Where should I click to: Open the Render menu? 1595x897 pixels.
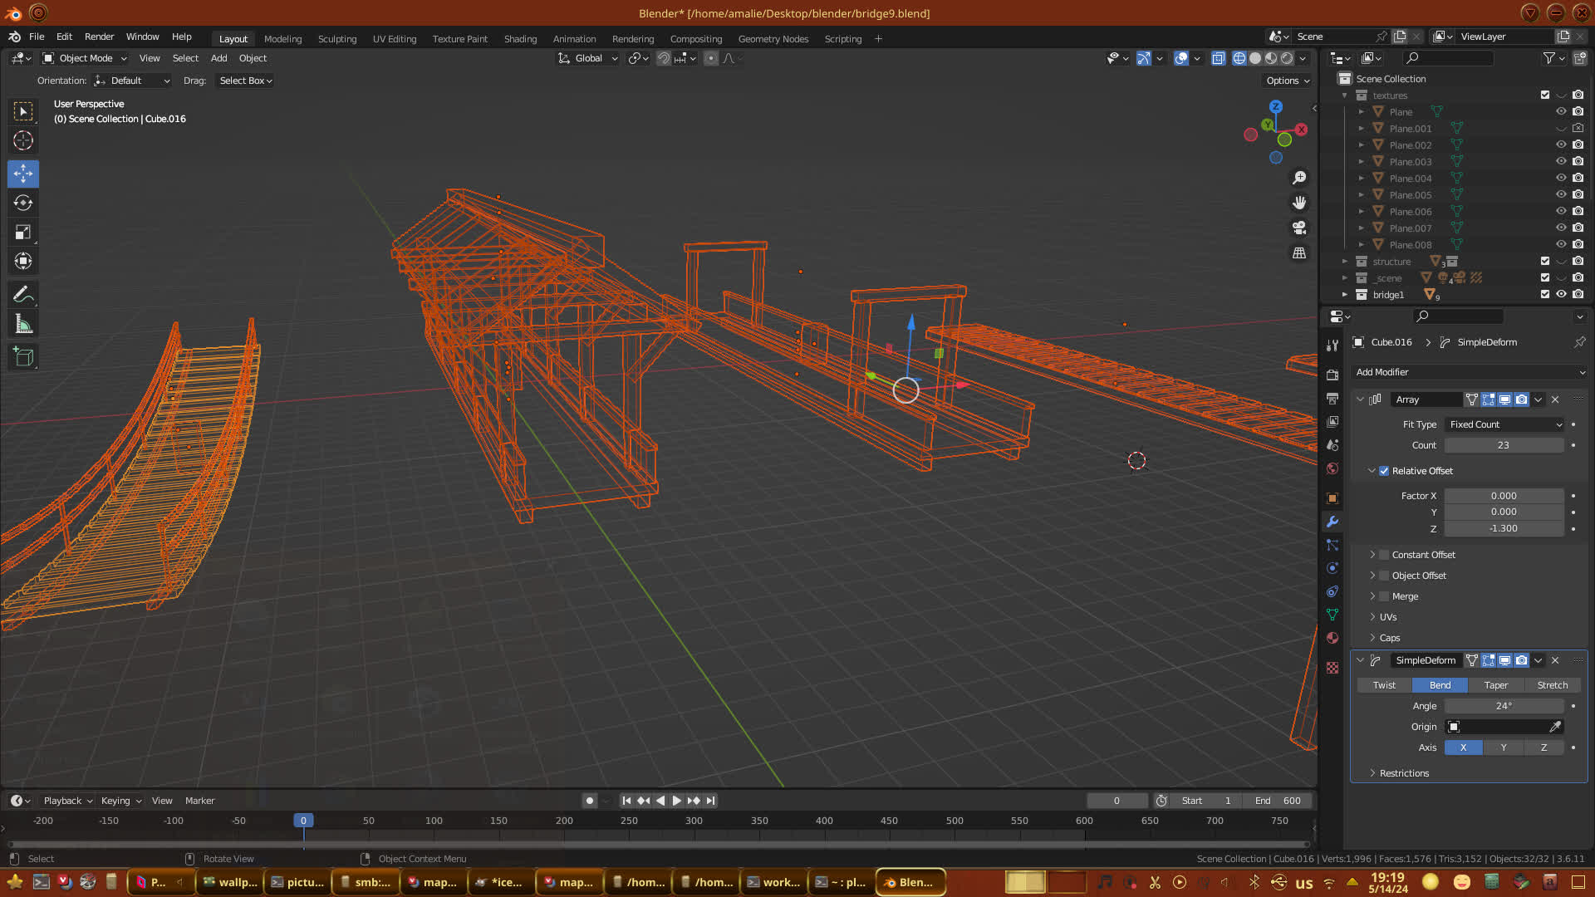[x=99, y=37]
